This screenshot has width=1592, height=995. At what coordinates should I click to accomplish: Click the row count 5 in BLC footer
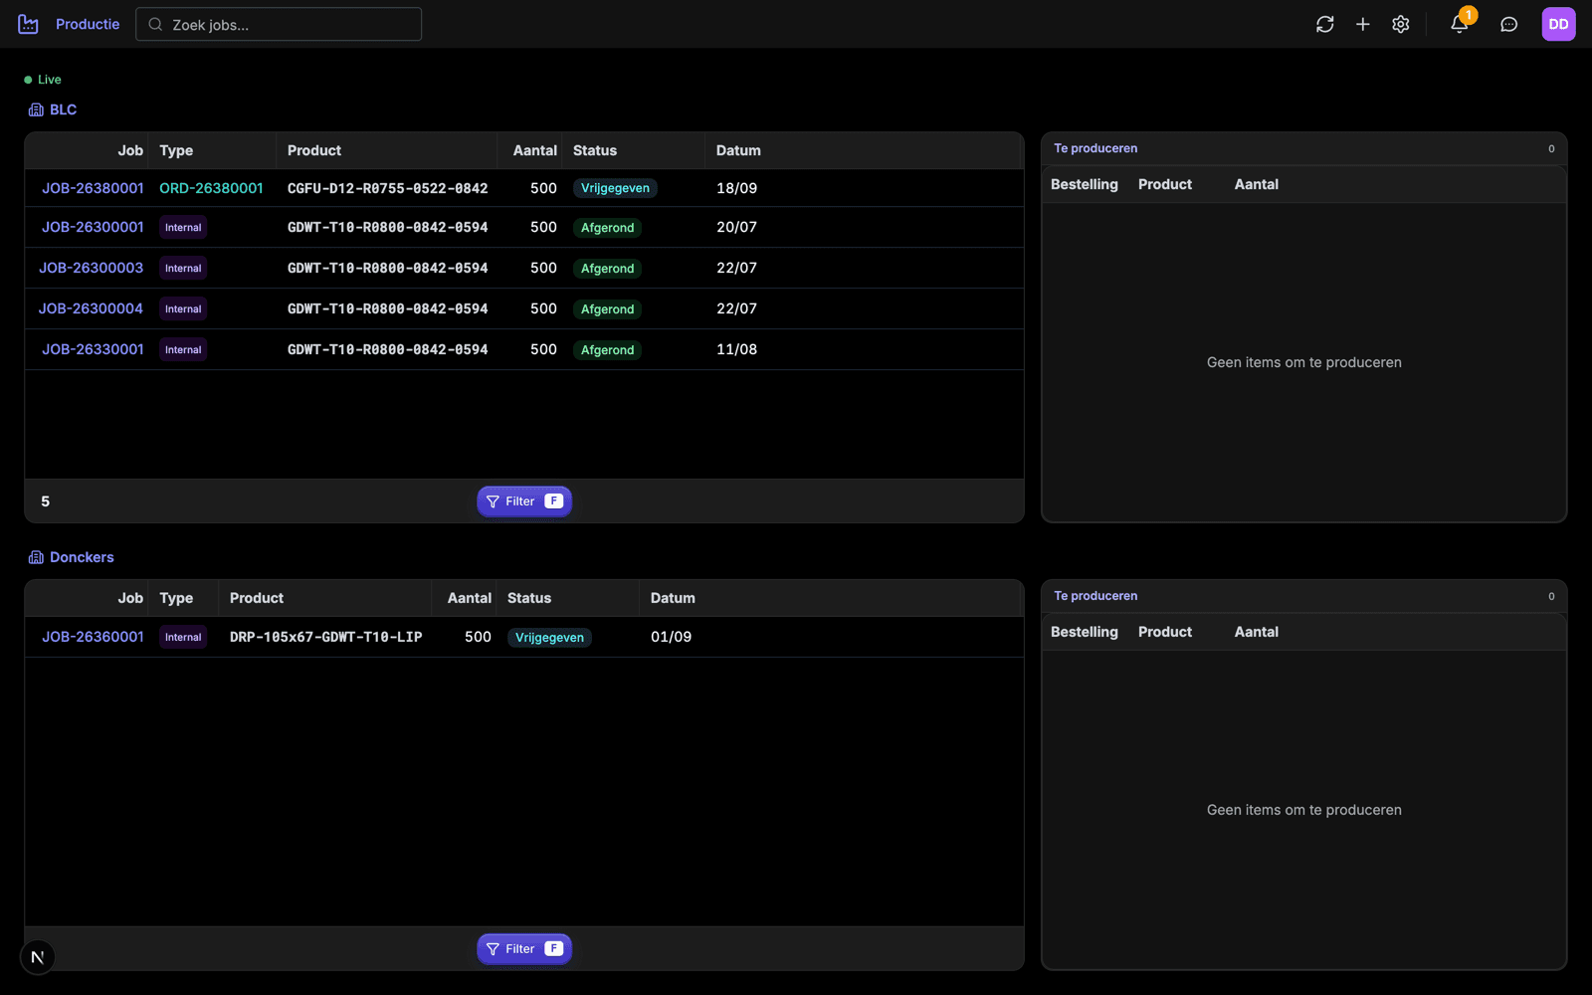coord(45,501)
